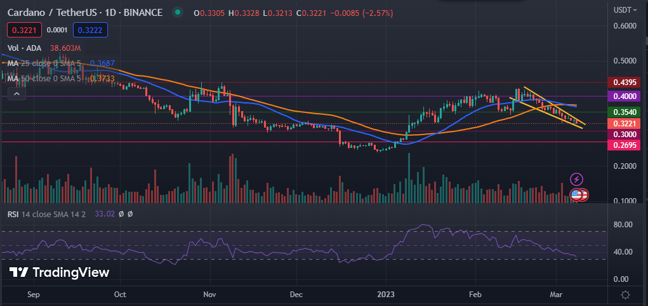This screenshot has width=648, height=306.
Task: Click the 0.4395 price label
Action: click(624, 83)
